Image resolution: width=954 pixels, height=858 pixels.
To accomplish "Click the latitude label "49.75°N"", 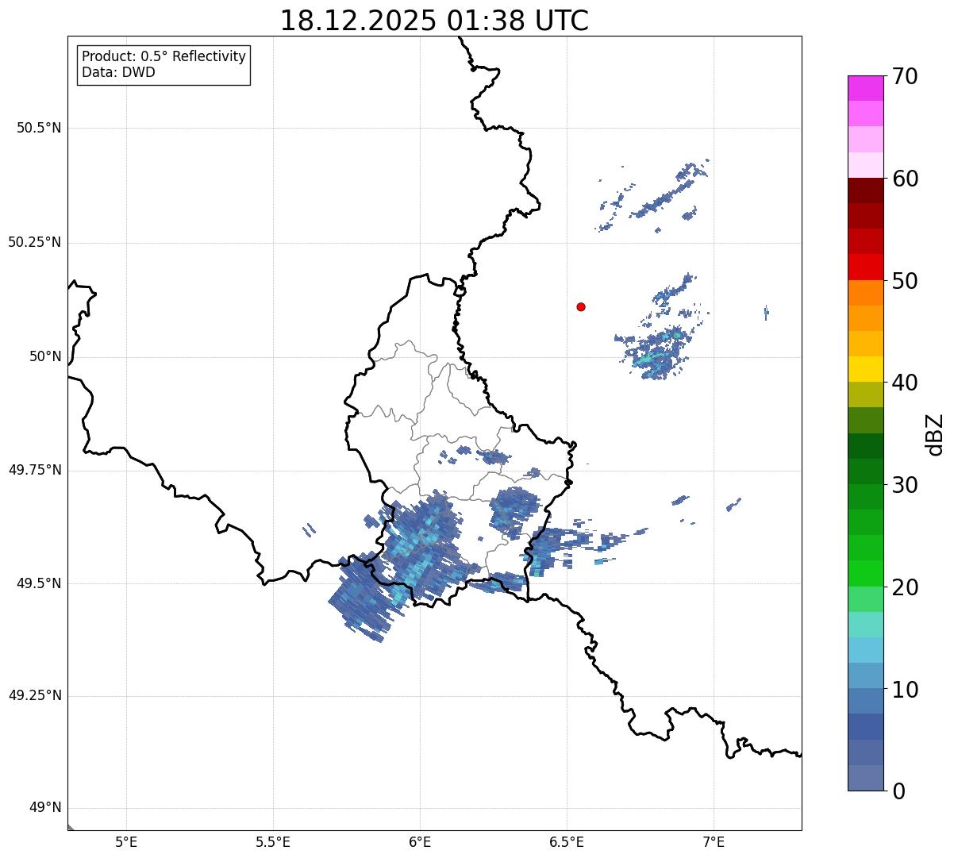I will click(x=35, y=470).
